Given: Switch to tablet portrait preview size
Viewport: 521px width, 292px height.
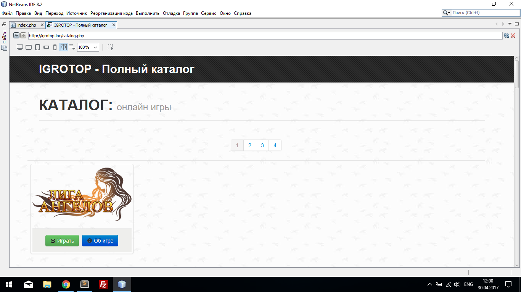Looking at the screenshot, I should (x=37, y=47).
